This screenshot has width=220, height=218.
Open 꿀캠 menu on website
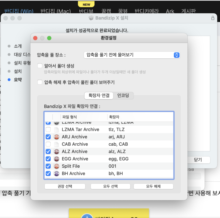(x=106, y=11)
